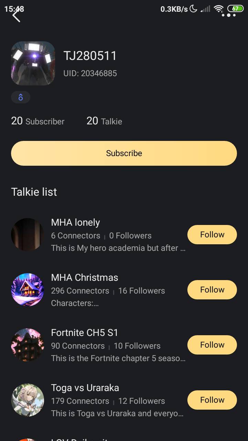Expand the truncated MHA lonely description
This screenshot has width=248, height=441.
click(x=118, y=248)
